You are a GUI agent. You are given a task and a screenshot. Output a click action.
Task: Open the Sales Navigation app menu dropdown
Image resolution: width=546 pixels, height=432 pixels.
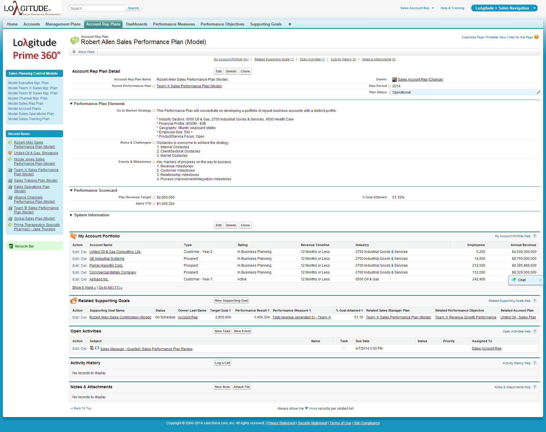coord(534,8)
